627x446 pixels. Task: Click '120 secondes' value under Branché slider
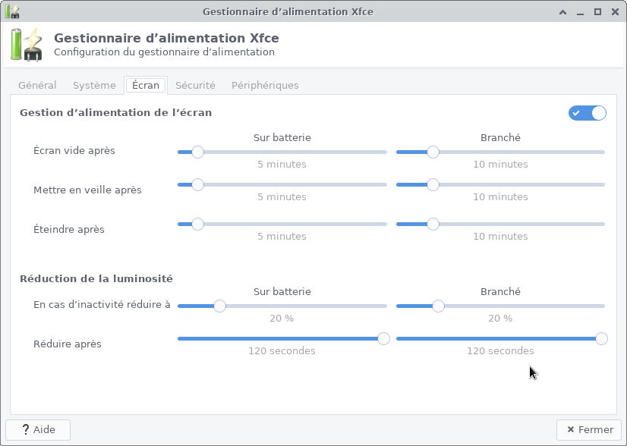point(501,351)
